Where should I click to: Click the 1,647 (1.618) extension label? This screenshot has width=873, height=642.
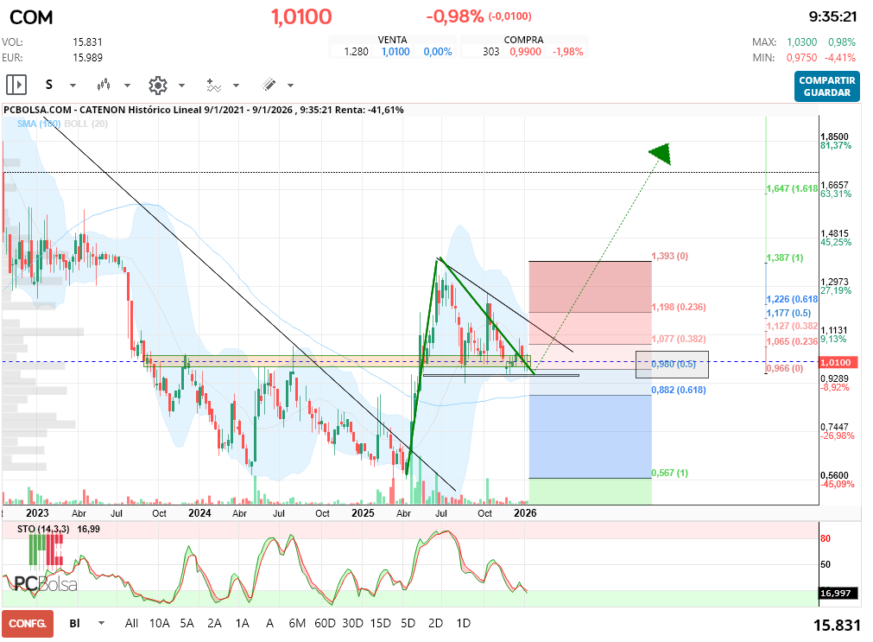tap(793, 189)
